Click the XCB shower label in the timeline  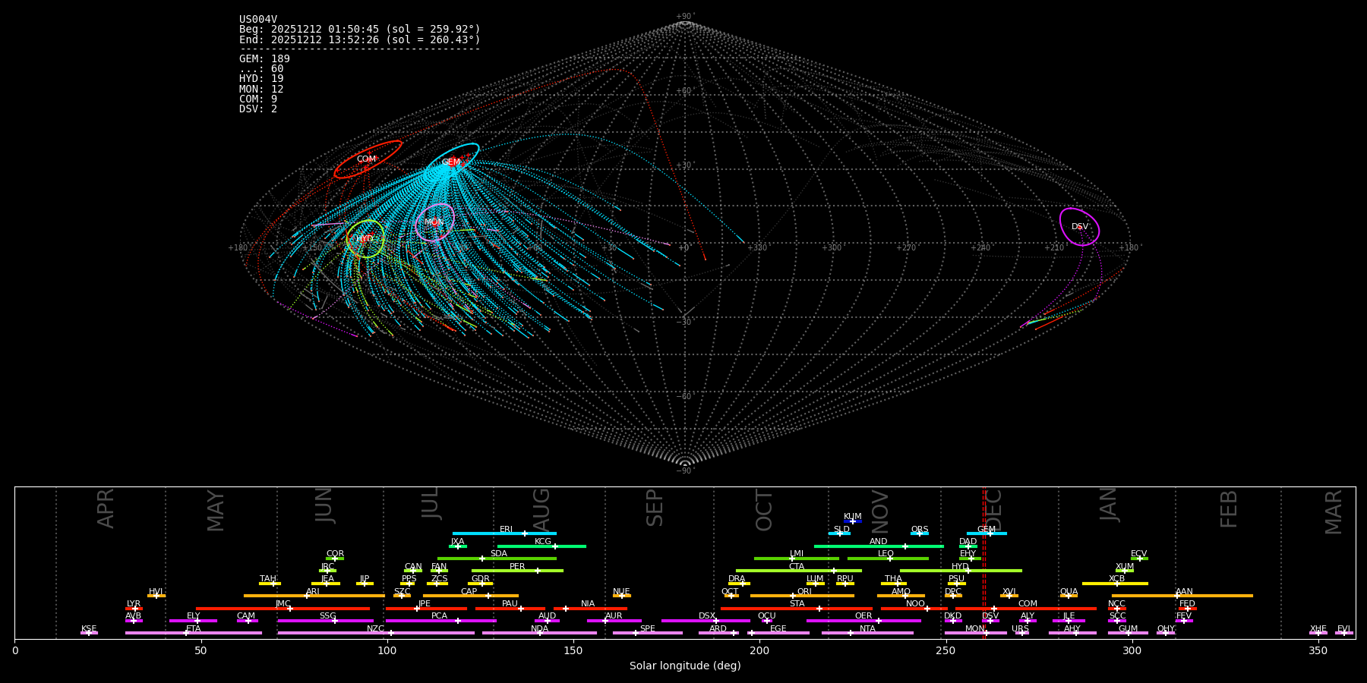1116,579
